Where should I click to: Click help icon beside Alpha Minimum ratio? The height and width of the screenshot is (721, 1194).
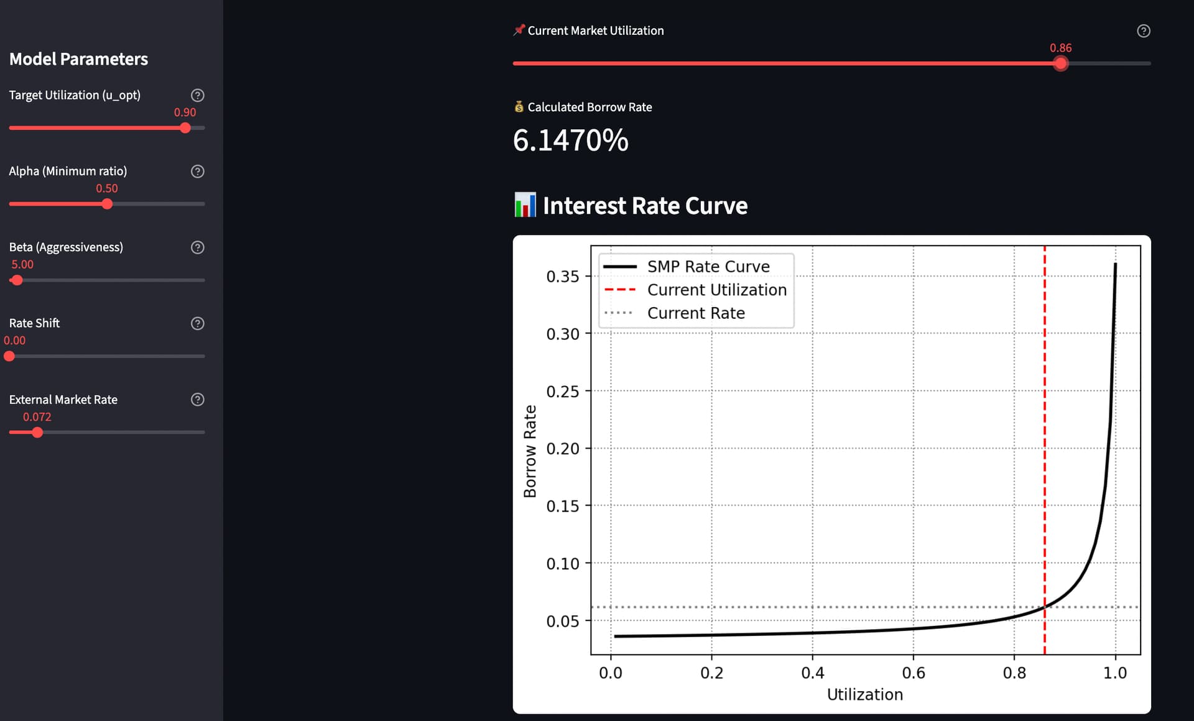[x=197, y=172]
